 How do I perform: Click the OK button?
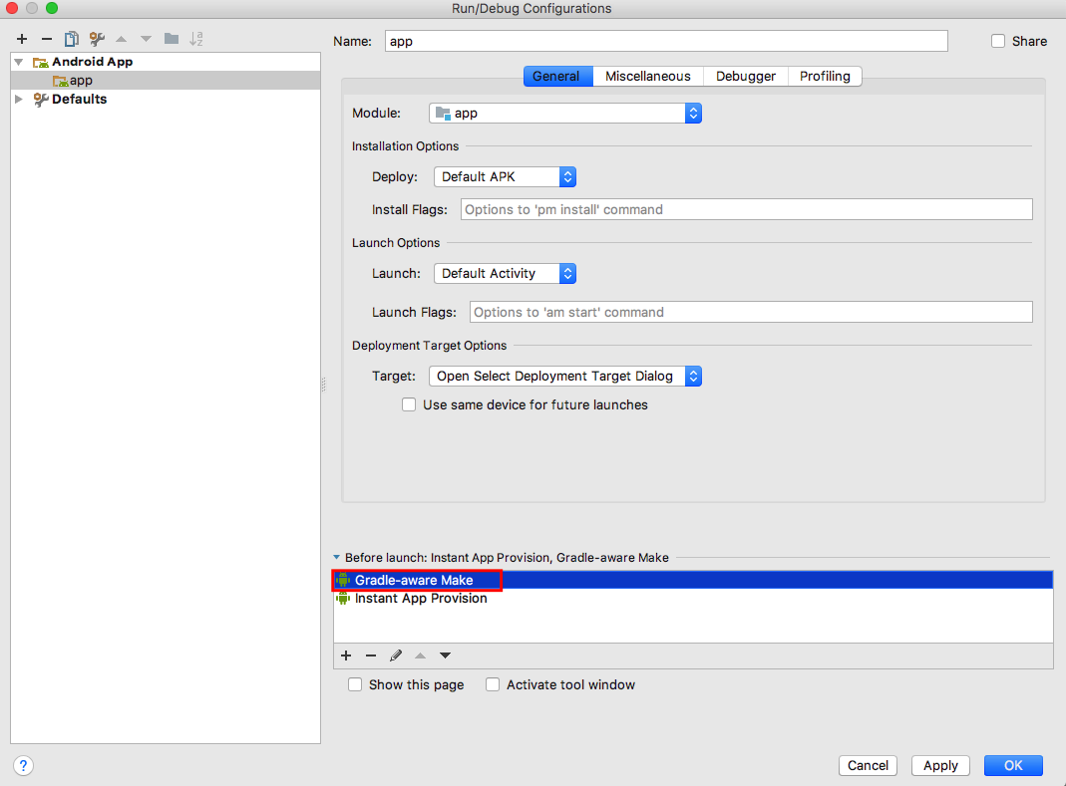[x=1013, y=766]
